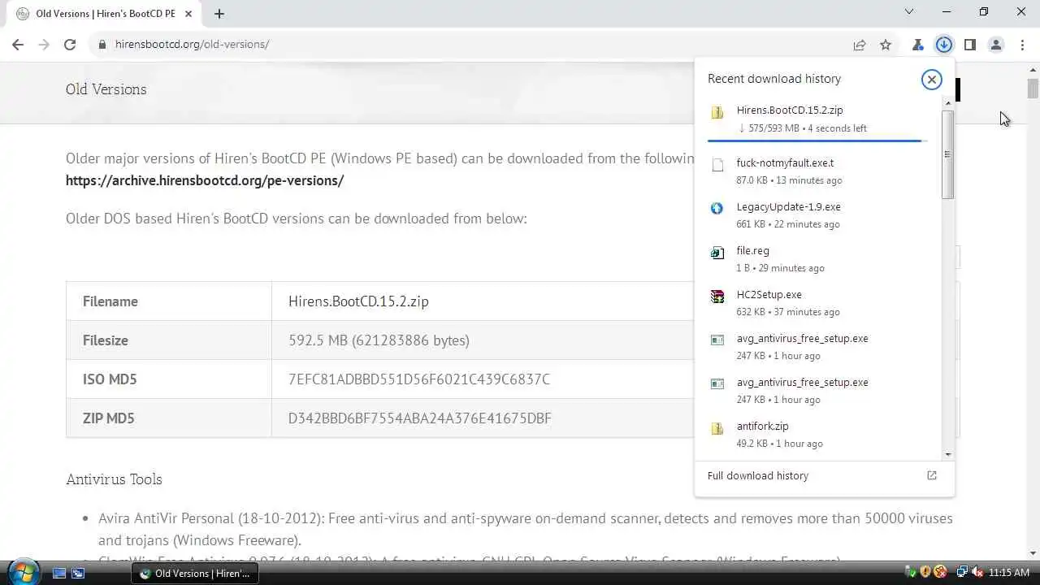
Task: Click the page vertical scrollbar thumb
Action: click(1033, 89)
